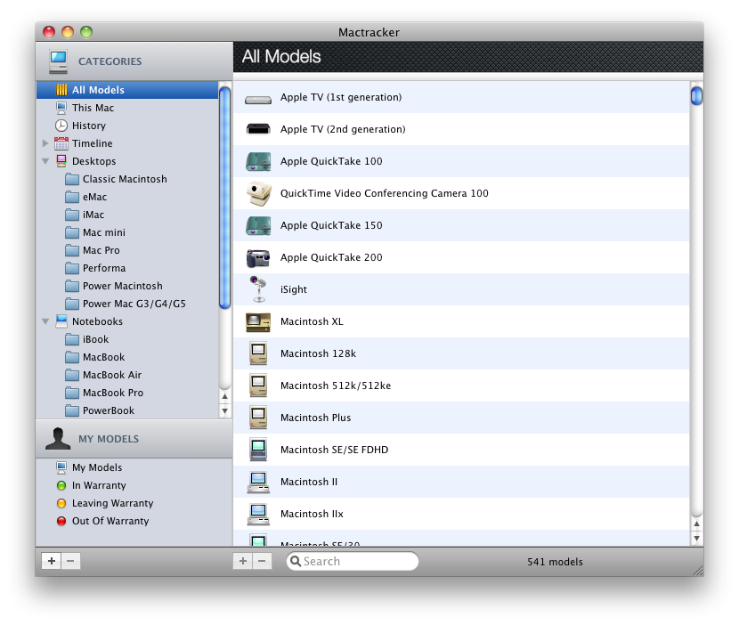Click the Apple TV 1st generation device icon
739x625 pixels.
pos(258,99)
